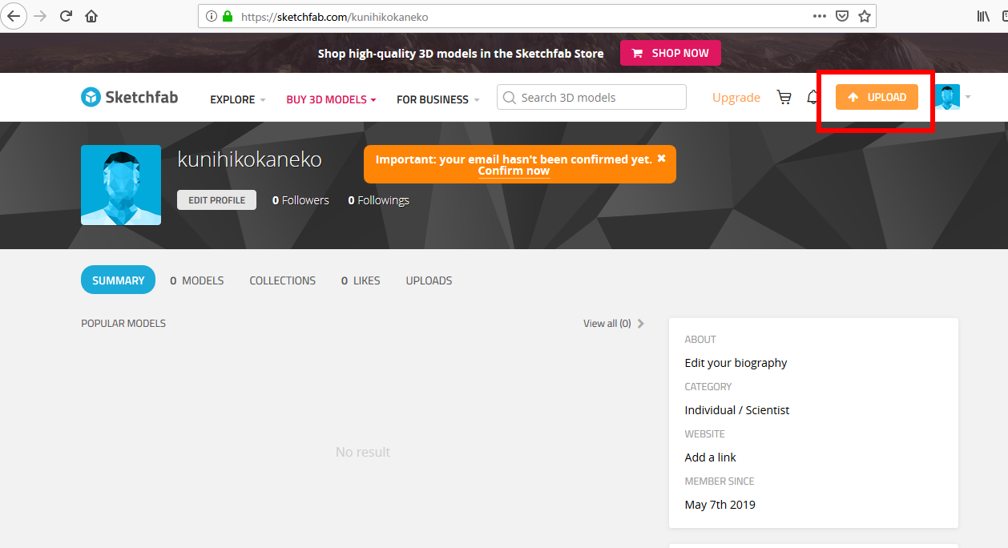The width and height of the screenshot is (1008, 548).
Task: Click the No result text
Action: (363, 452)
